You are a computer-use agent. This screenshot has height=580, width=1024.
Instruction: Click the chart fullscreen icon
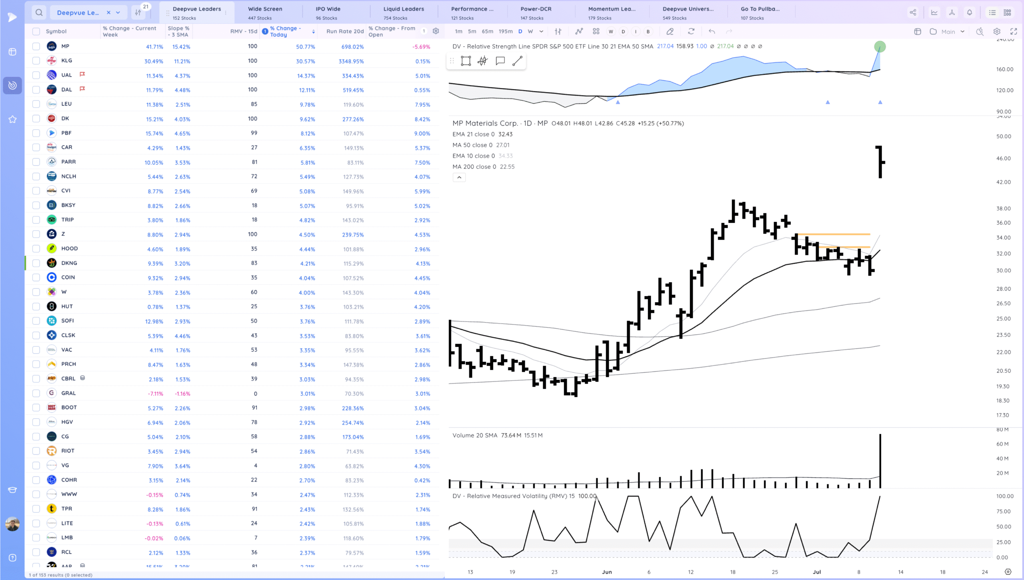pos(1014,31)
